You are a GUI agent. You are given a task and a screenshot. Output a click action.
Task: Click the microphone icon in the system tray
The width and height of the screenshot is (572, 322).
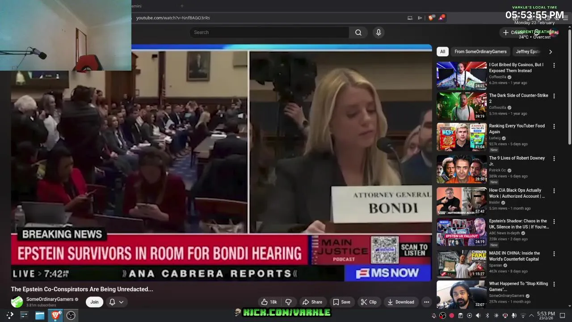(514, 316)
